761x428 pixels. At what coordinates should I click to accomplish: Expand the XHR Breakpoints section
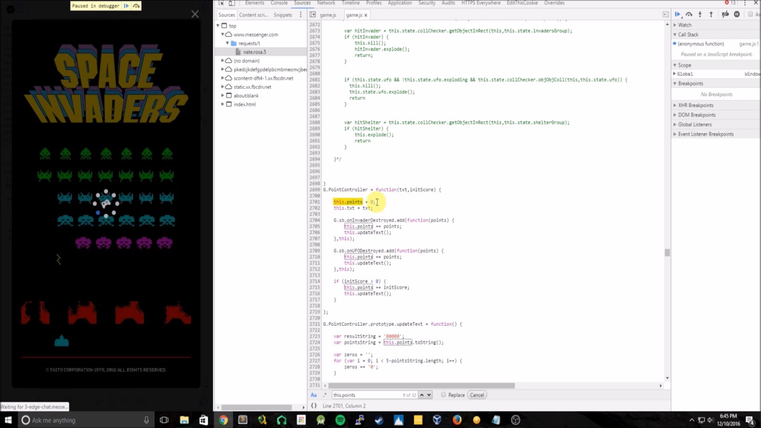[716, 105]
